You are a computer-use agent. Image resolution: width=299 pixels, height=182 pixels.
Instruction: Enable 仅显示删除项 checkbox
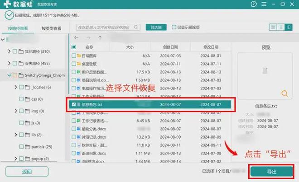[x=174, y=28]
